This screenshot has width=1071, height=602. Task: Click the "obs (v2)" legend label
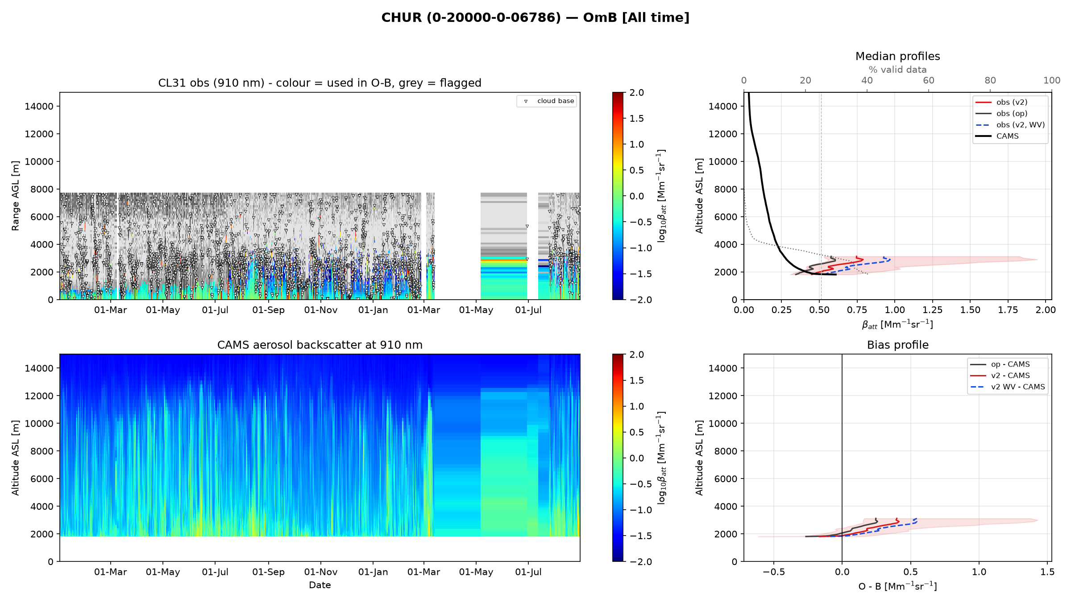click(1012, 102)
